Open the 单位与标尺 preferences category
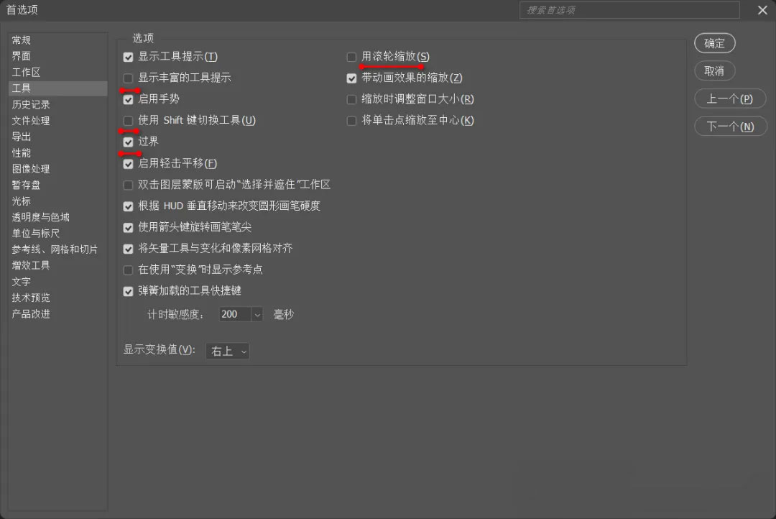 tap(58, 233)
